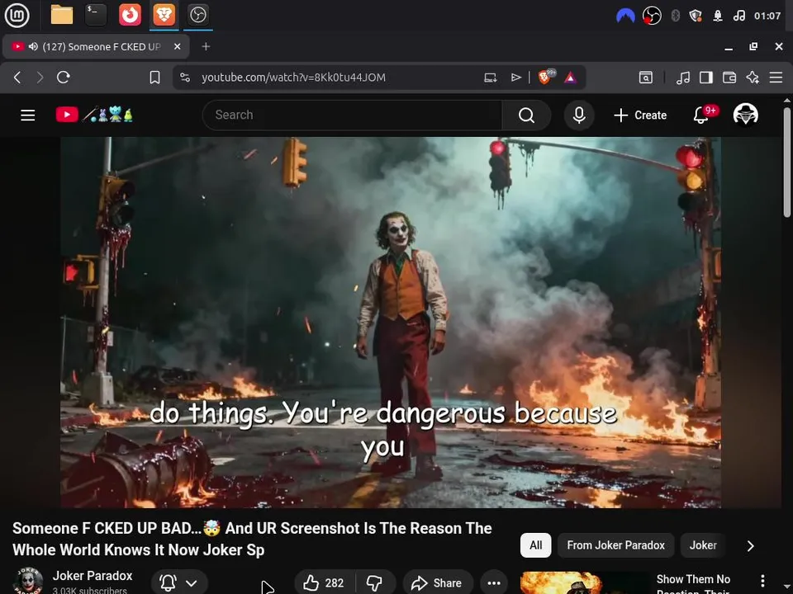Open the Brave main hamburger menu
The image size is (793, 594).
click(x=776, y=78)
